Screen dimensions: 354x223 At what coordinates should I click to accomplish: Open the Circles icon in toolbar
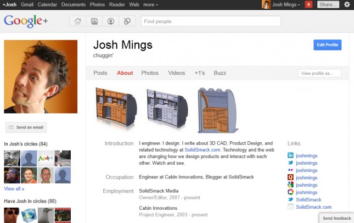(x=127, y=21)
